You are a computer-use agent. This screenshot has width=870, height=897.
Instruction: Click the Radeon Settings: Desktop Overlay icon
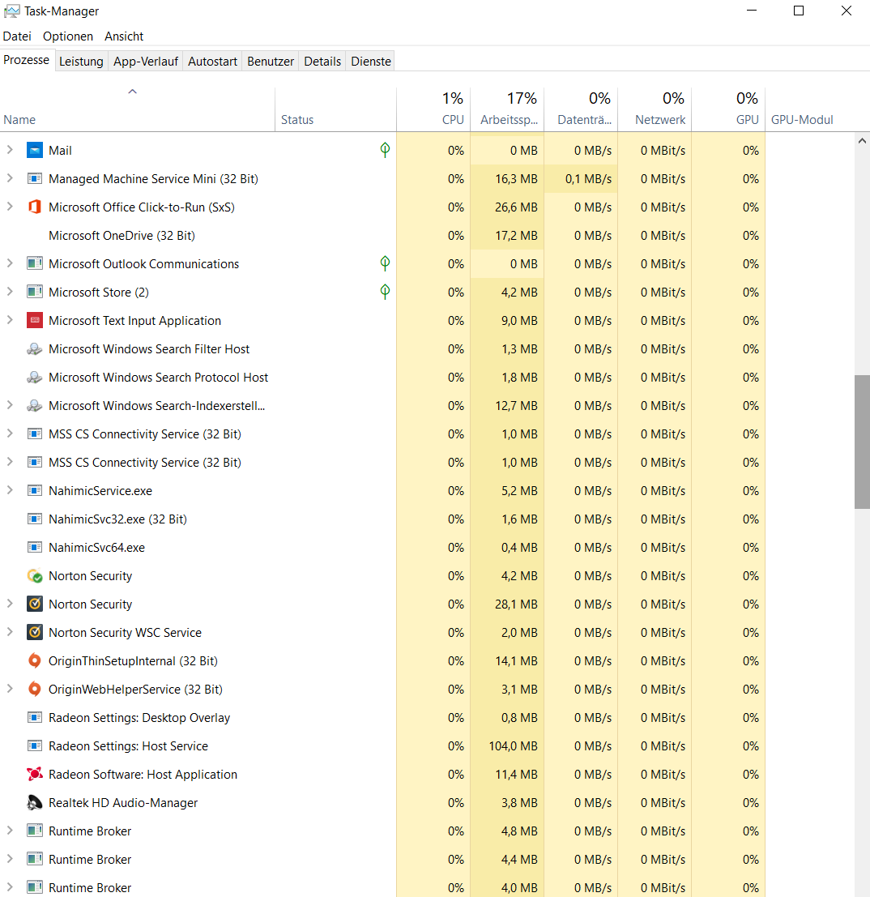coord(35,718)
